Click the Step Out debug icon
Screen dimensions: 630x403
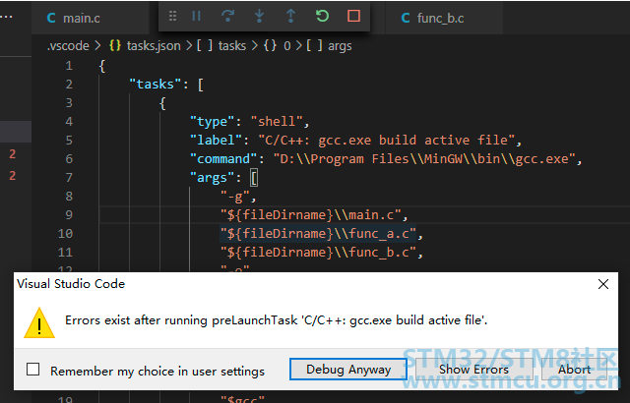pos(290,17)
